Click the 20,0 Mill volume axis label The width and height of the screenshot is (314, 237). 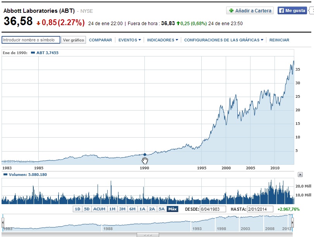[x=304, y=186]
